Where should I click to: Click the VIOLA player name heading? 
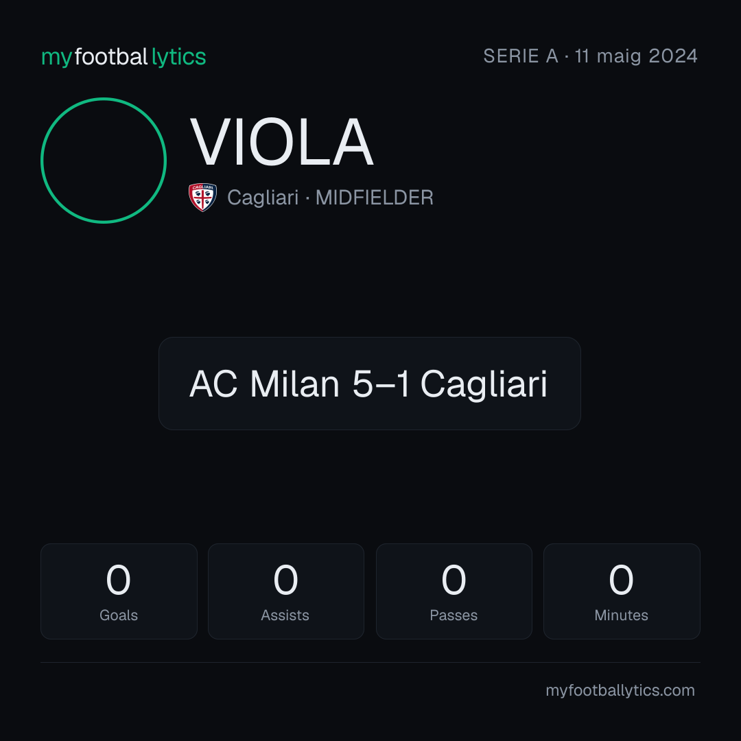click(x=282, y=142)
